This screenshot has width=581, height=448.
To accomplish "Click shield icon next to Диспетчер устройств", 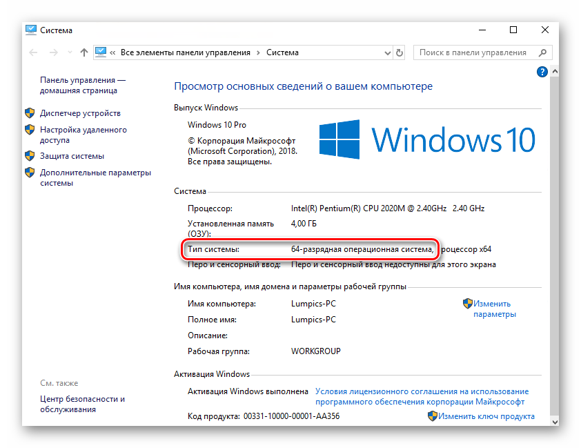I will 30,113.
